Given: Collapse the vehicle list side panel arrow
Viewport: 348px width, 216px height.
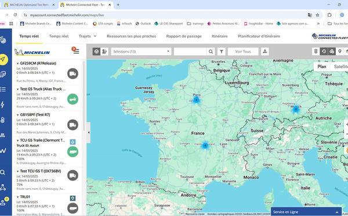Looking at the screenshot, I should coord(88,132).
